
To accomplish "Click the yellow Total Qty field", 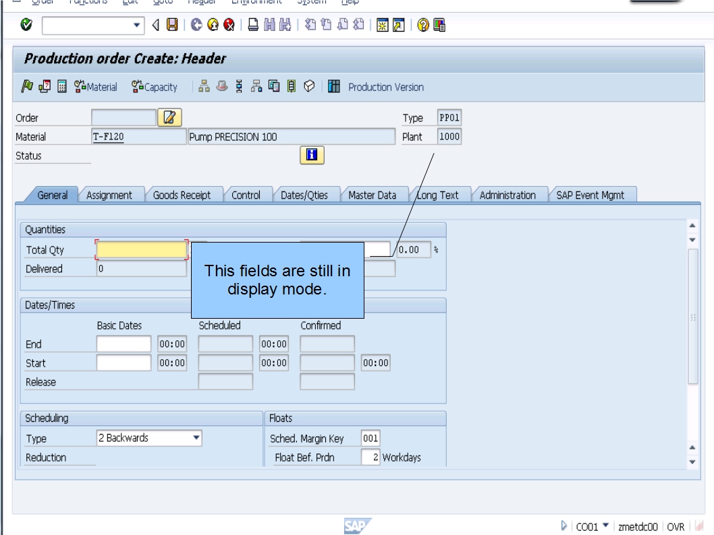I will click(142, 249).
